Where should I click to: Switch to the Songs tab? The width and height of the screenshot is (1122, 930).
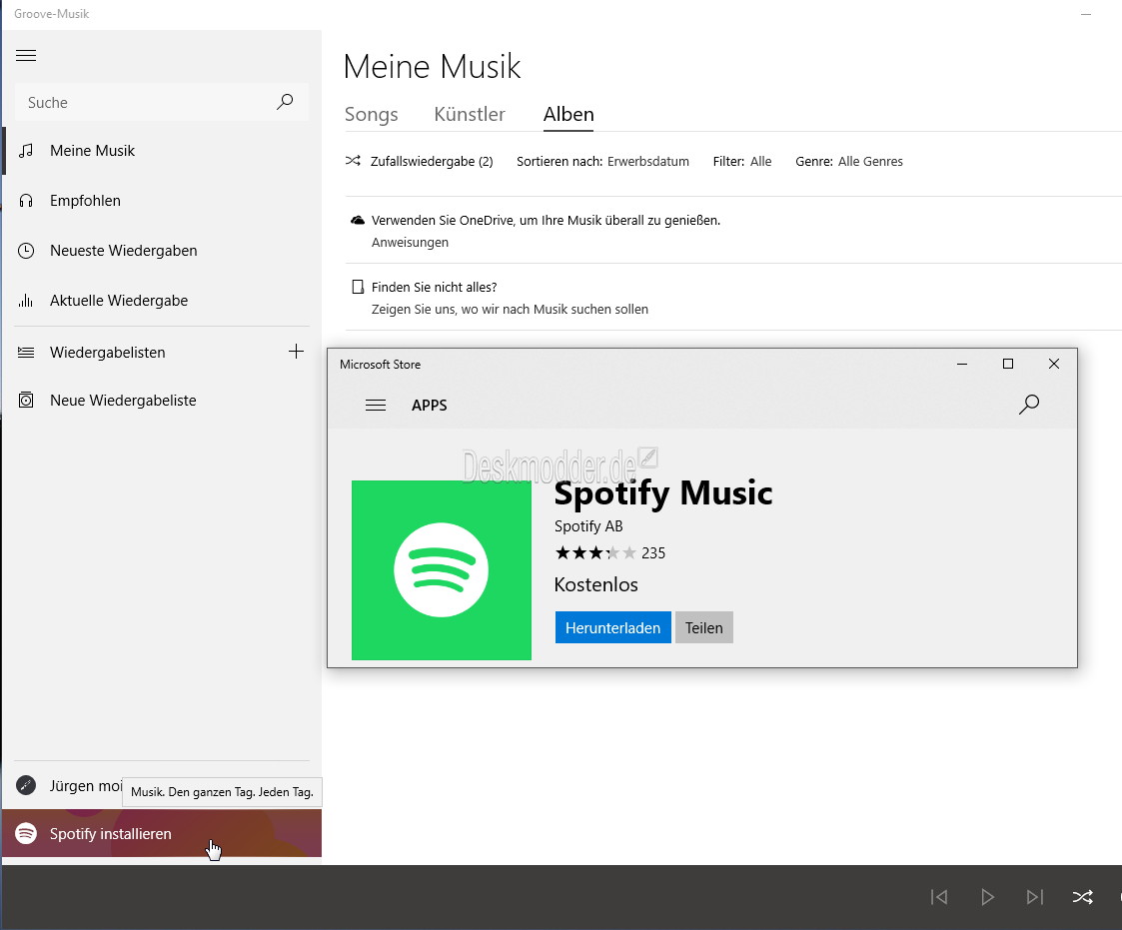coord(371,115)
